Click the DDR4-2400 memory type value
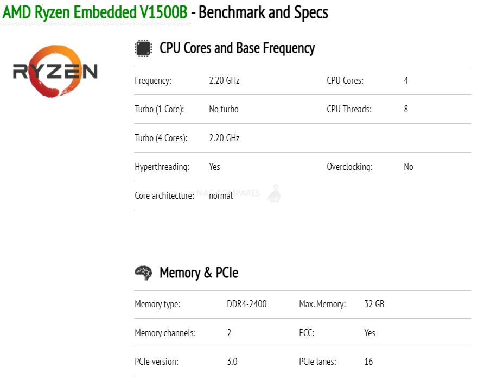Image resolution: width=478 pixels, height=386 pixels. (x=247, y=304)
